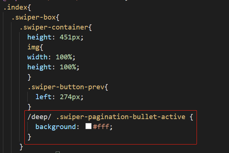Click the closing brace of the img rule

(30, 77)
